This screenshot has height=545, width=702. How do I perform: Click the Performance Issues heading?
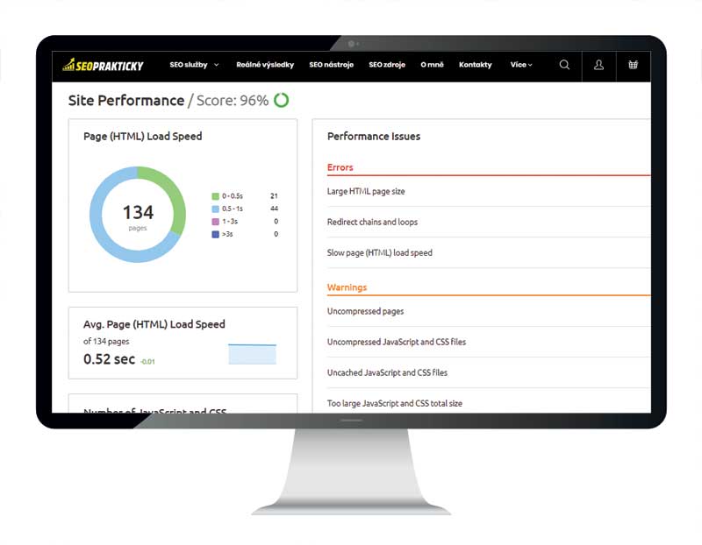[374, 137]
